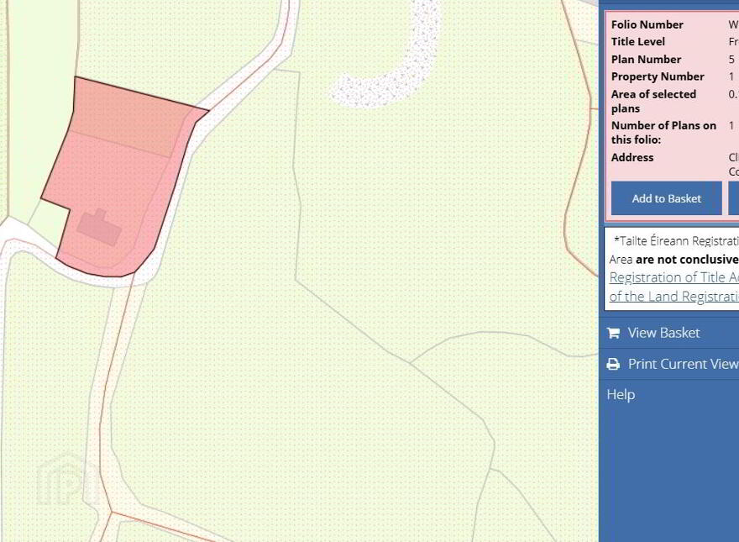The height and width of the screenshot is (542, 739).
Task: Click the Number of Plans on this folio label
Action: [x=663, y=133]
